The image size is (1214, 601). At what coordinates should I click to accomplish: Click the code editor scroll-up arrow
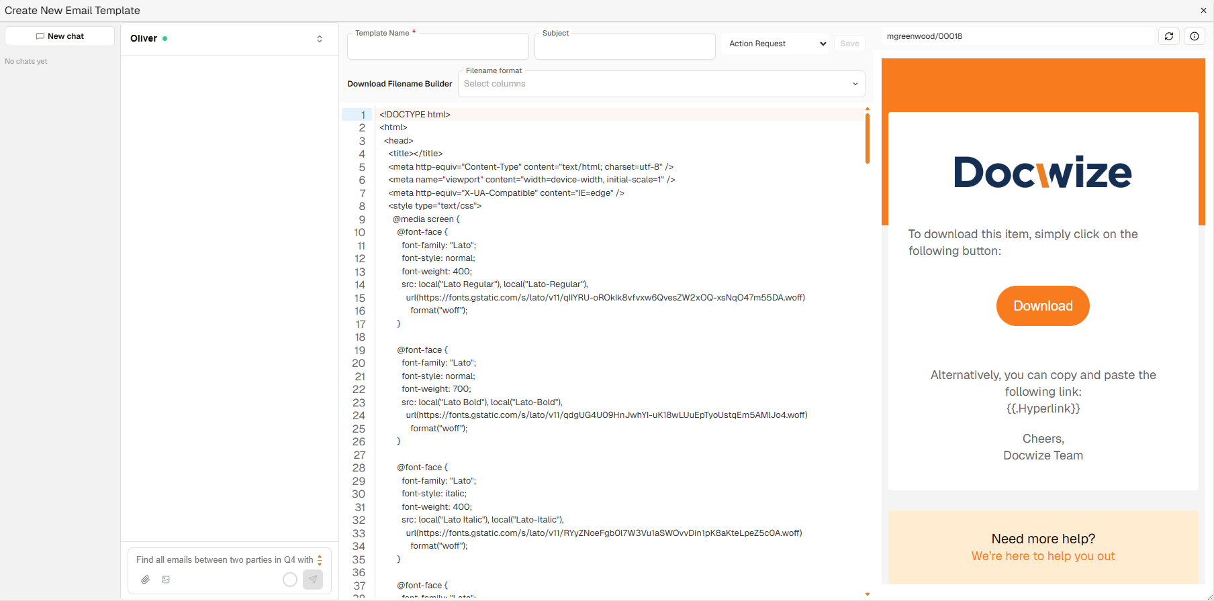pos(868,109)
